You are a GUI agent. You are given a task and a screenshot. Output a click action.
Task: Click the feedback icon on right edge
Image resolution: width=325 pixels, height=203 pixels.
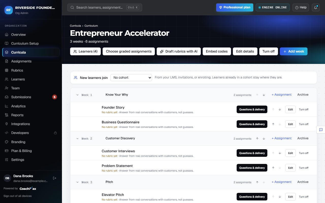(321, 130)
